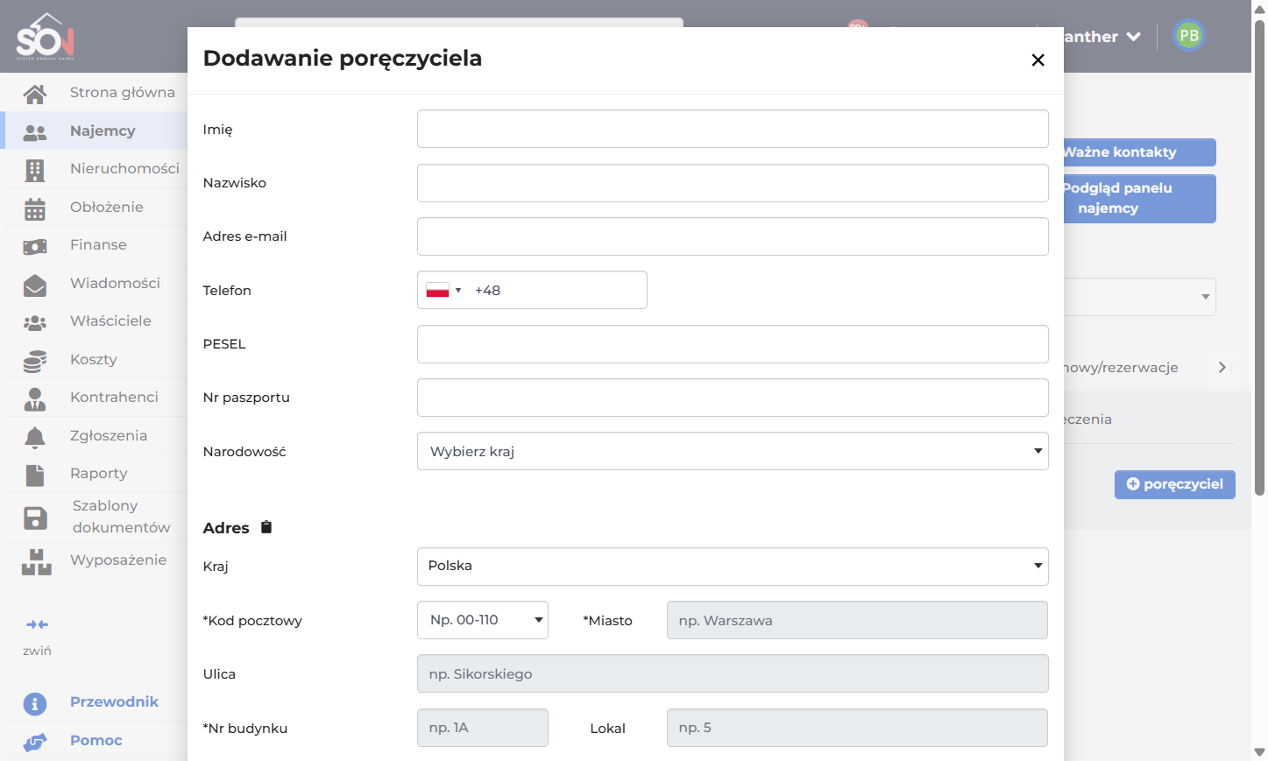Viewport: 1268px width, 761px height.
Task: Click the Przewodnik info icon
Action: point(35,703)
